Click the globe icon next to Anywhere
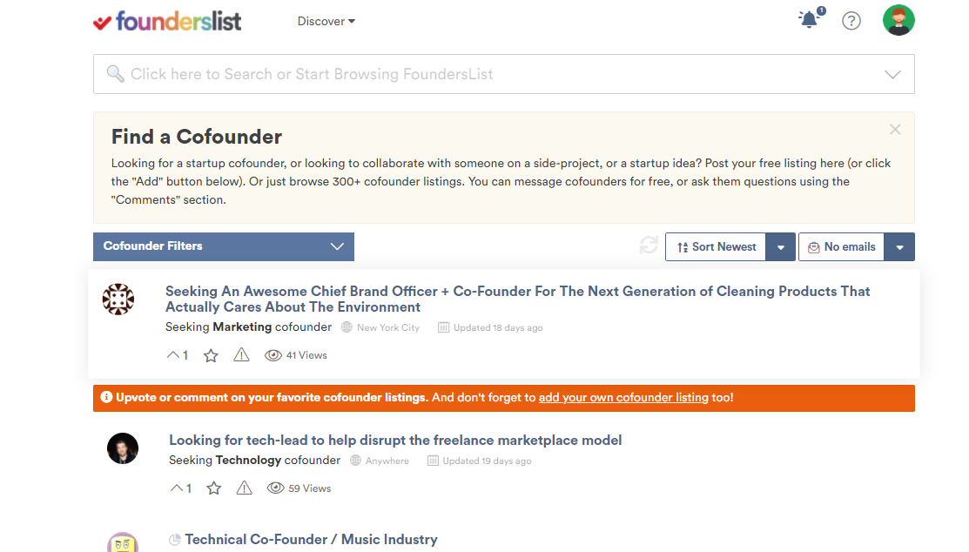 [355, 460]
